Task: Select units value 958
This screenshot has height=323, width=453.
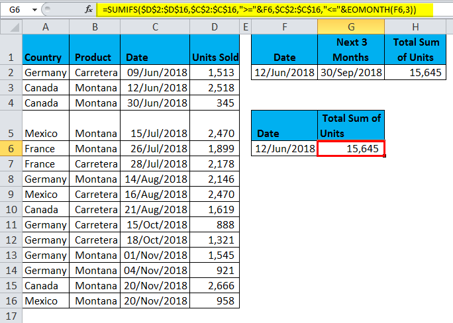Action: pyautogui.click(x=215, y=300)
